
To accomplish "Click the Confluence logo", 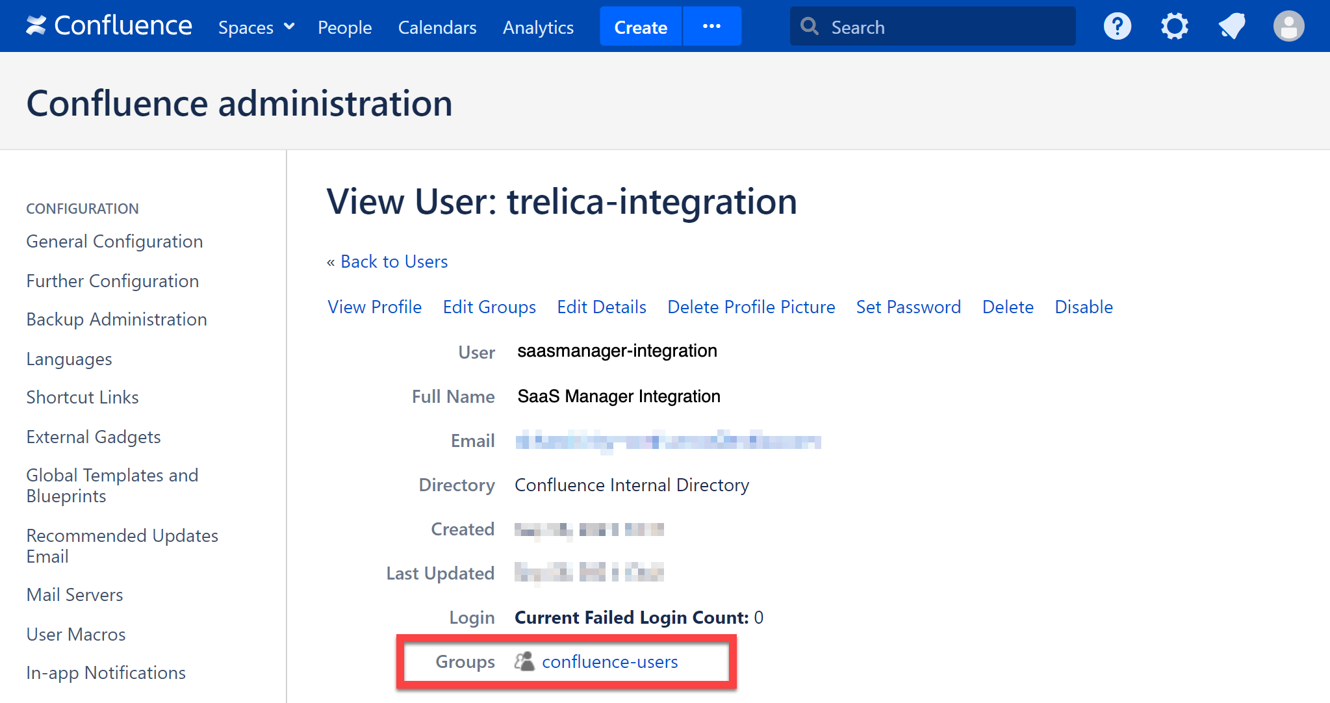I will coord(109,26).
